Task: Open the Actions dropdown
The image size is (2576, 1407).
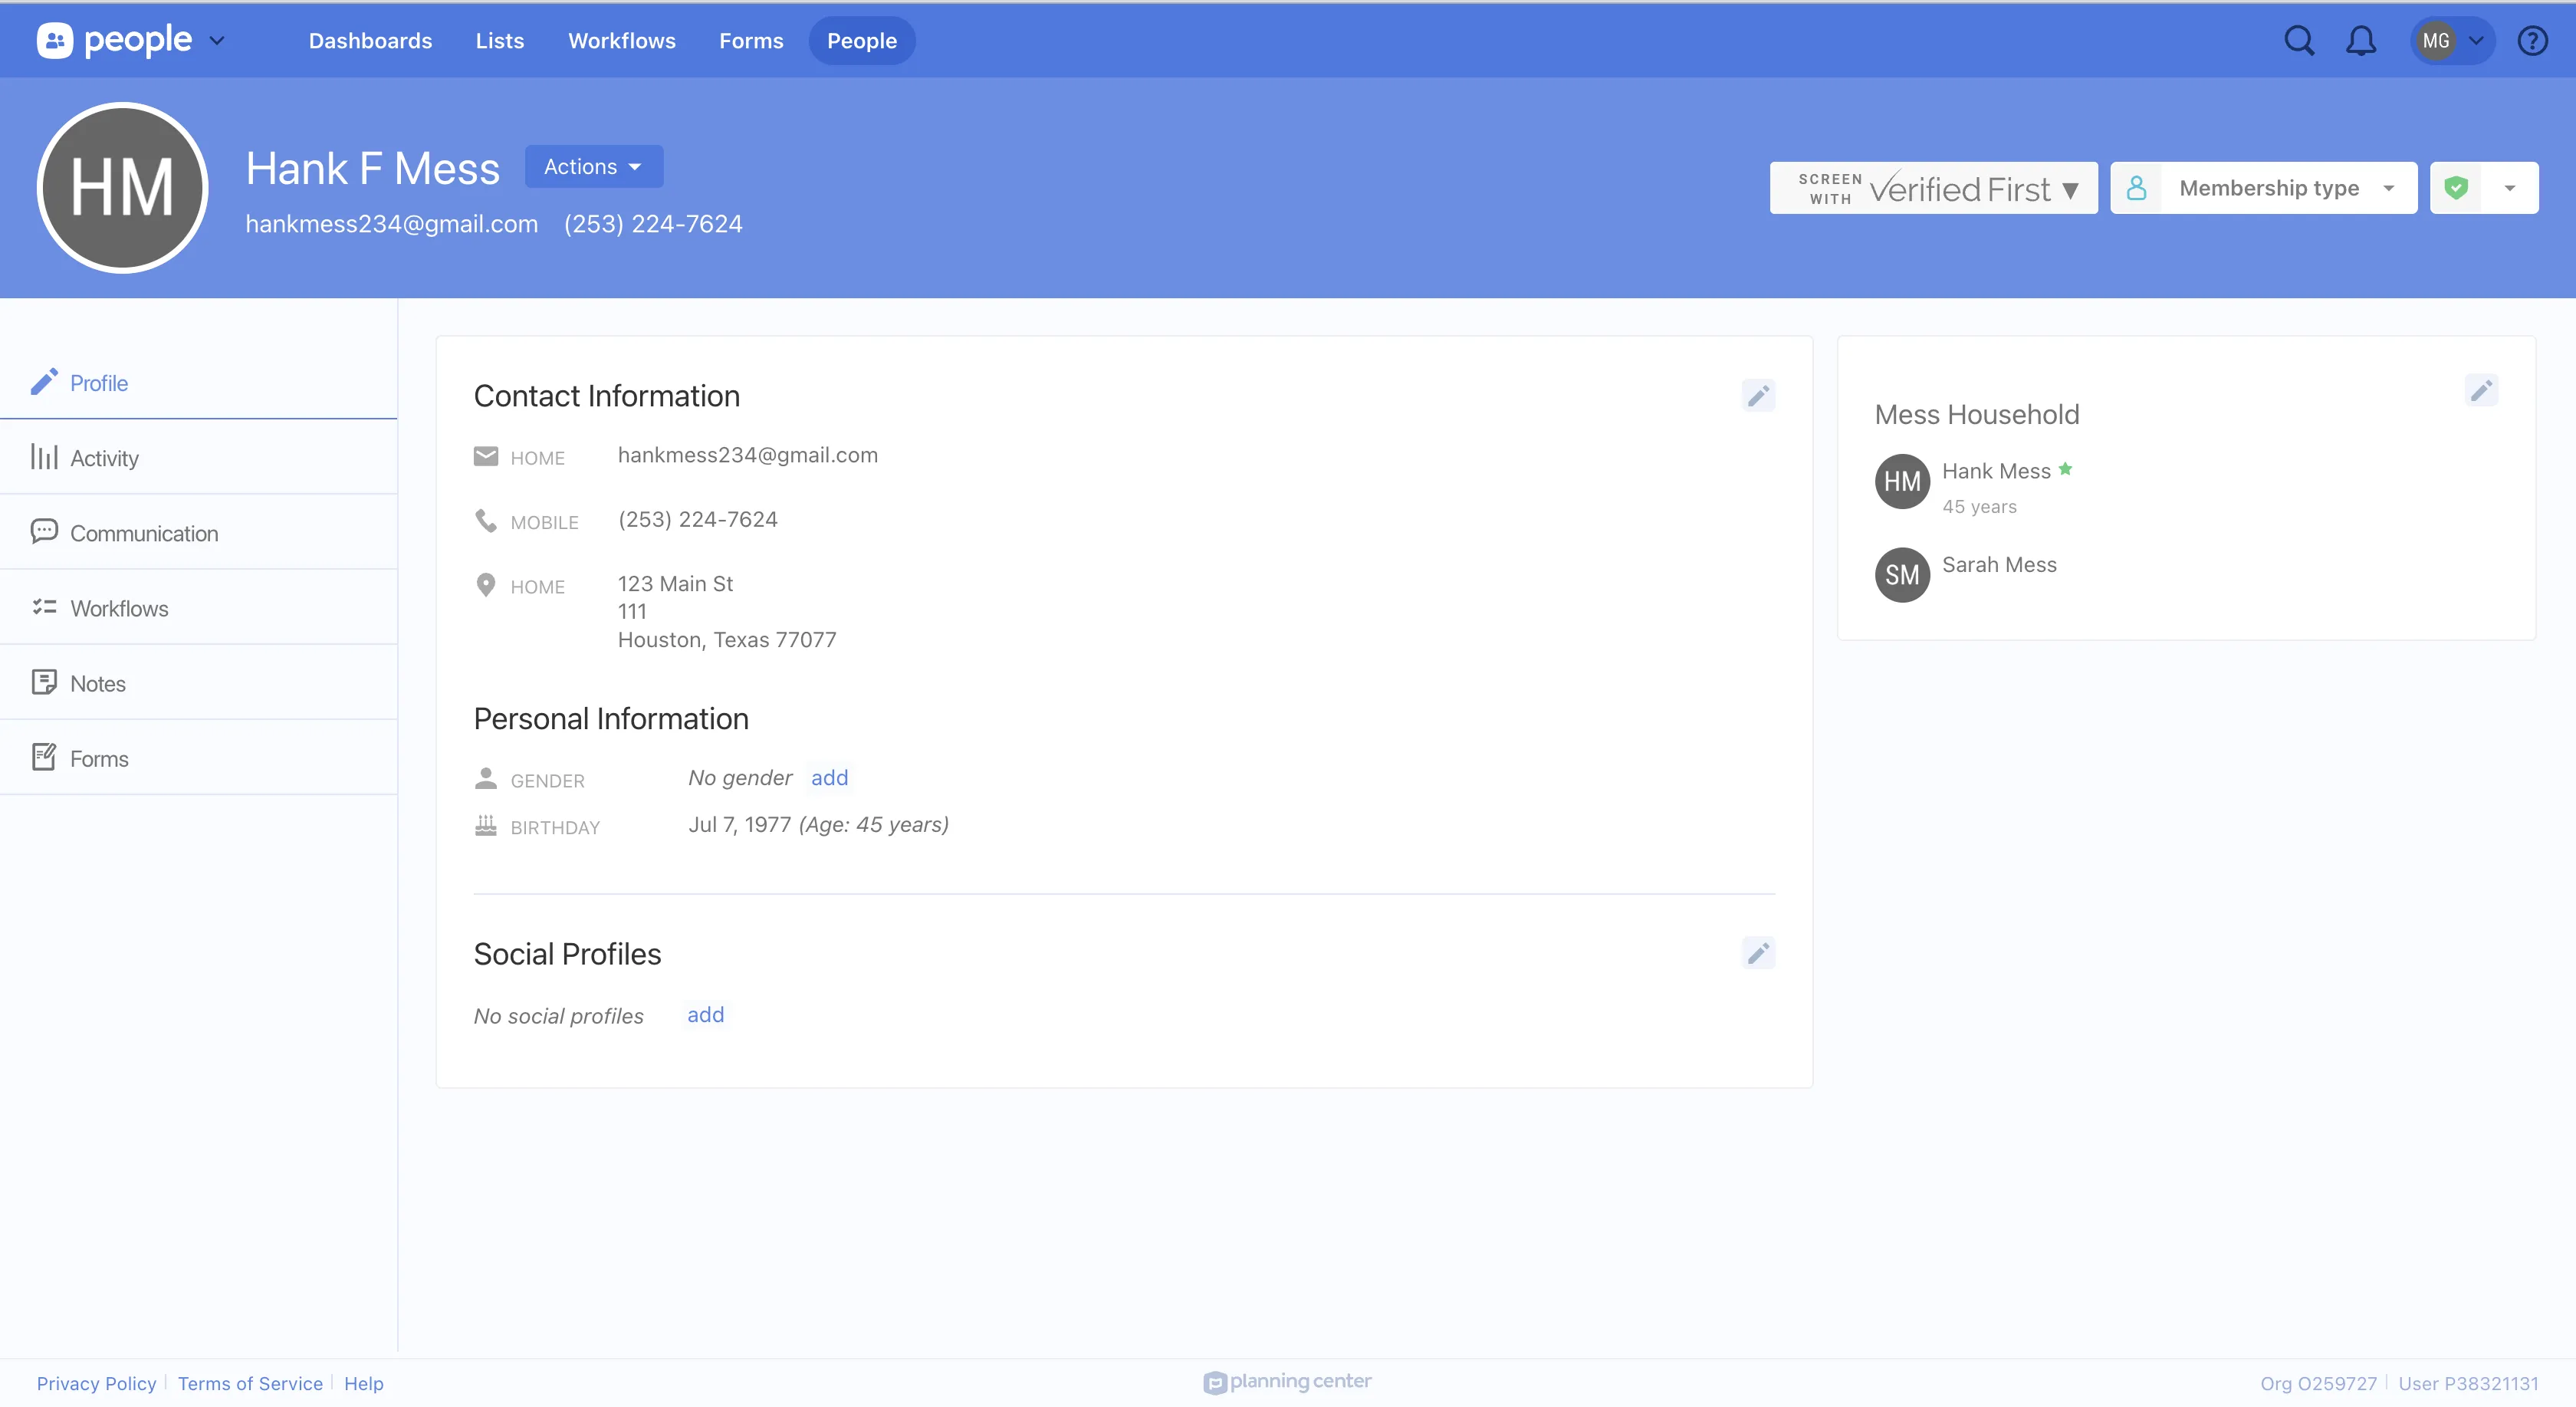Action: [x=593, y=166]
